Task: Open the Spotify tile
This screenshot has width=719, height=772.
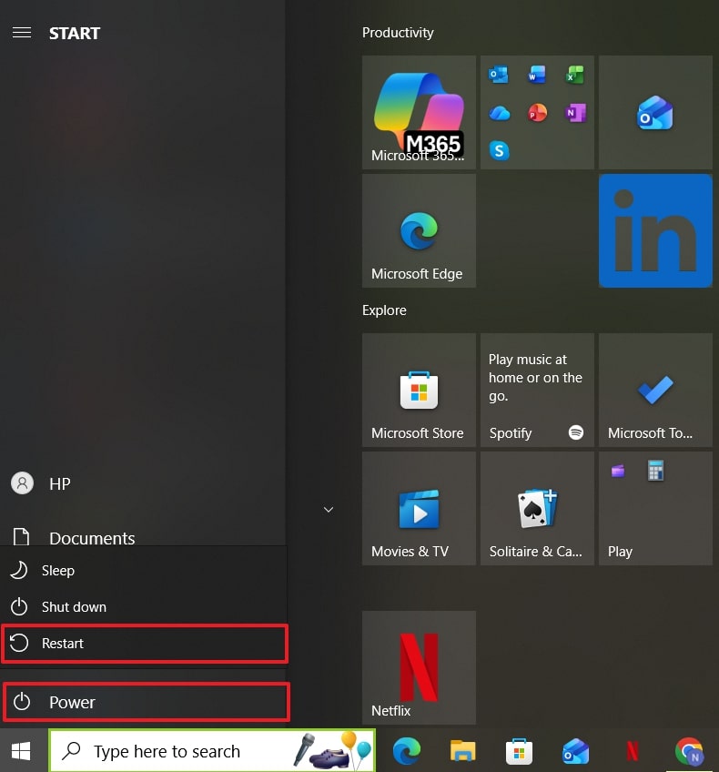Action: [537, 390]
